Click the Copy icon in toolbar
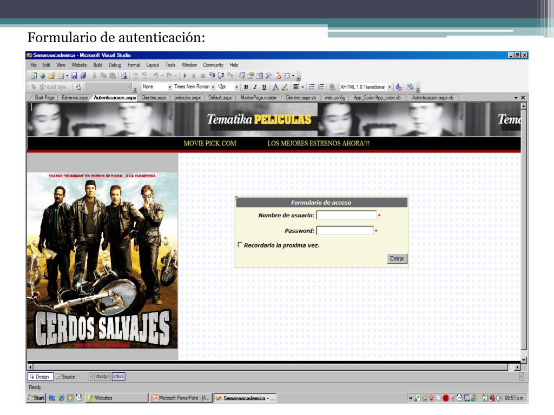554x415 pixels. point(103,76)
